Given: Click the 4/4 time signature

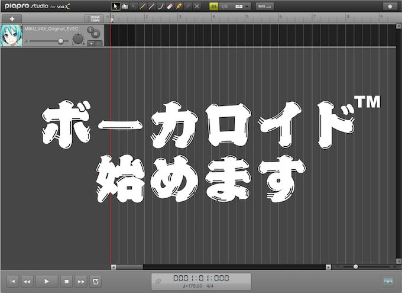Looking at the screenshot, I should click(x=210, y=286).
